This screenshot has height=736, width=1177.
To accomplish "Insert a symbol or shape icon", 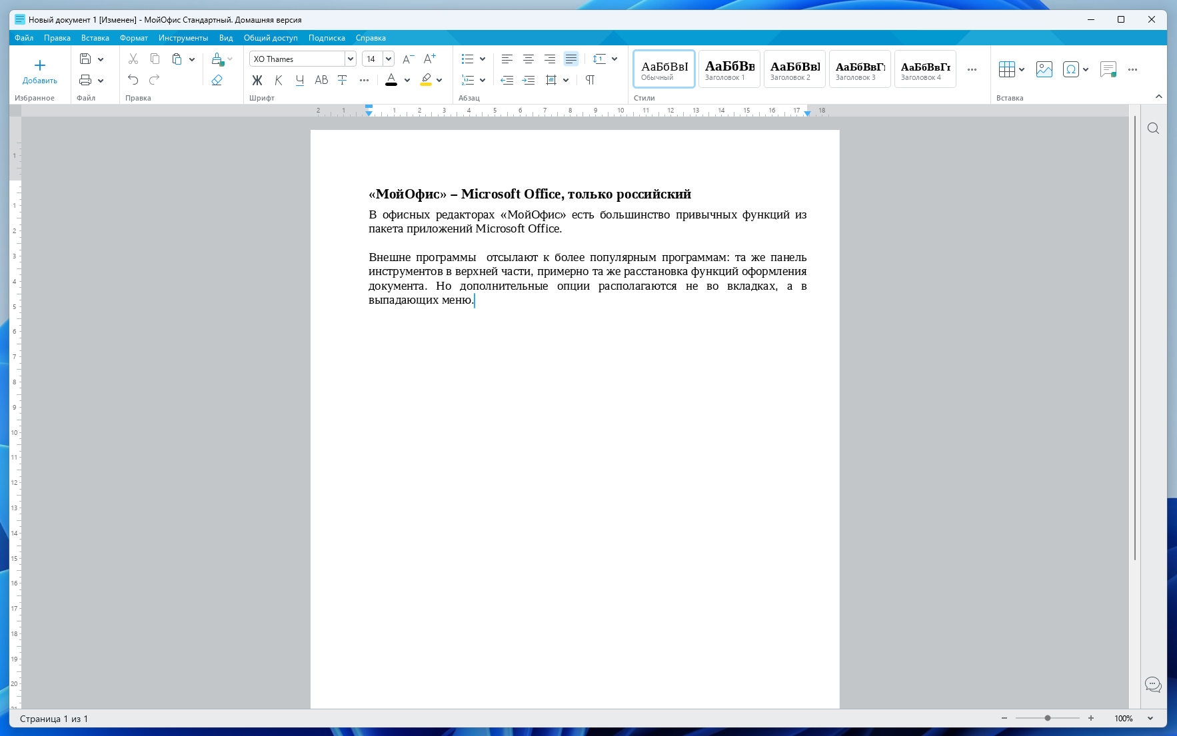I will (1070, 69).
